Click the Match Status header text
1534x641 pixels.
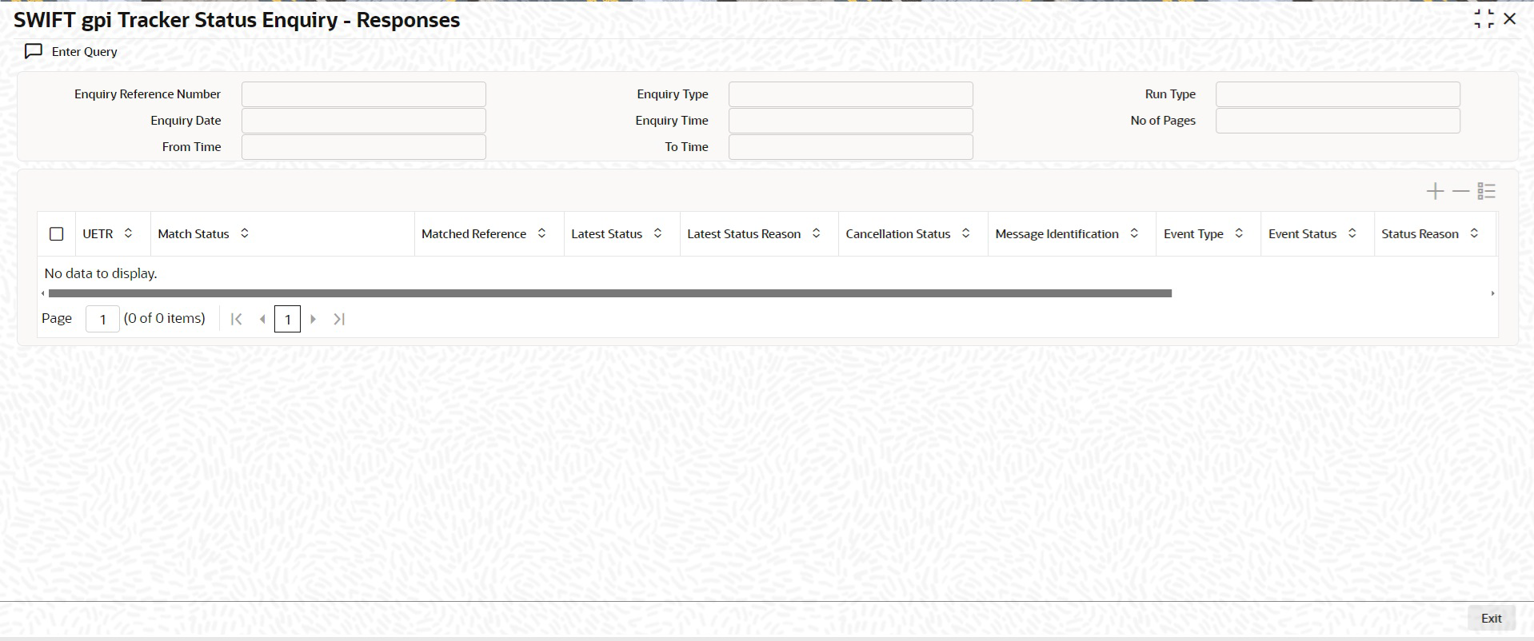194,234
